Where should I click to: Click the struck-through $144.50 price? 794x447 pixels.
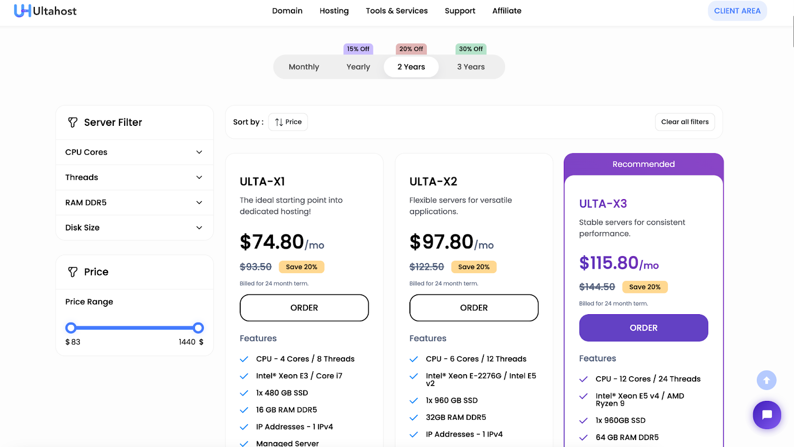[x=597, y=287]
